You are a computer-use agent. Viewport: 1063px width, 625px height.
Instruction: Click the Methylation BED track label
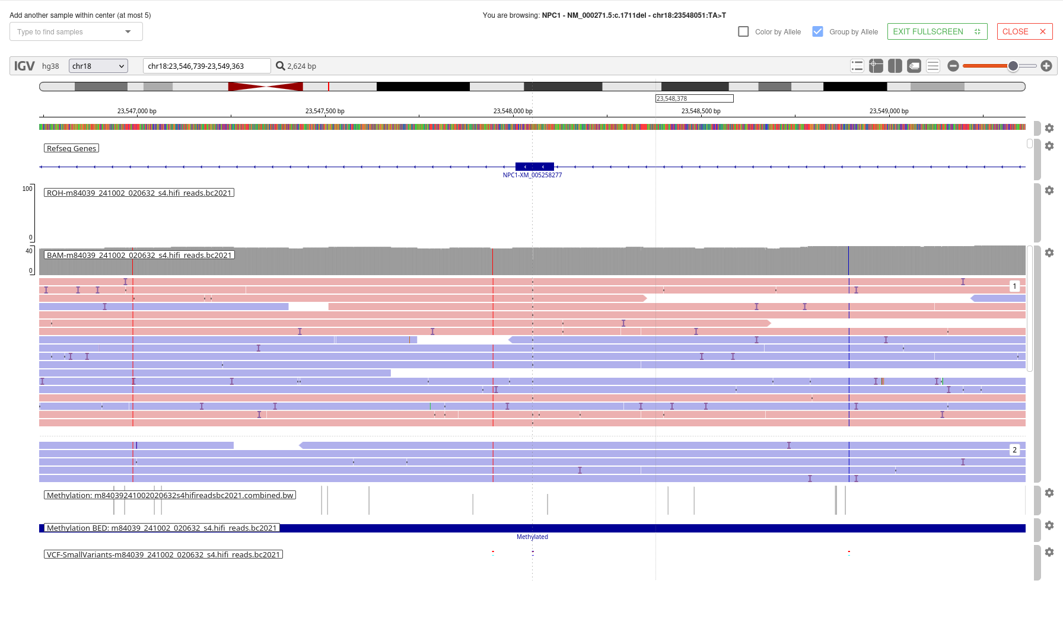click(162, 528)
